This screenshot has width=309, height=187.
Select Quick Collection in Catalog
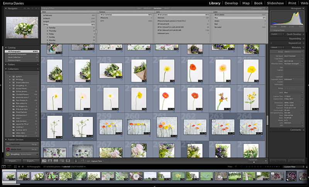(22, 57)
